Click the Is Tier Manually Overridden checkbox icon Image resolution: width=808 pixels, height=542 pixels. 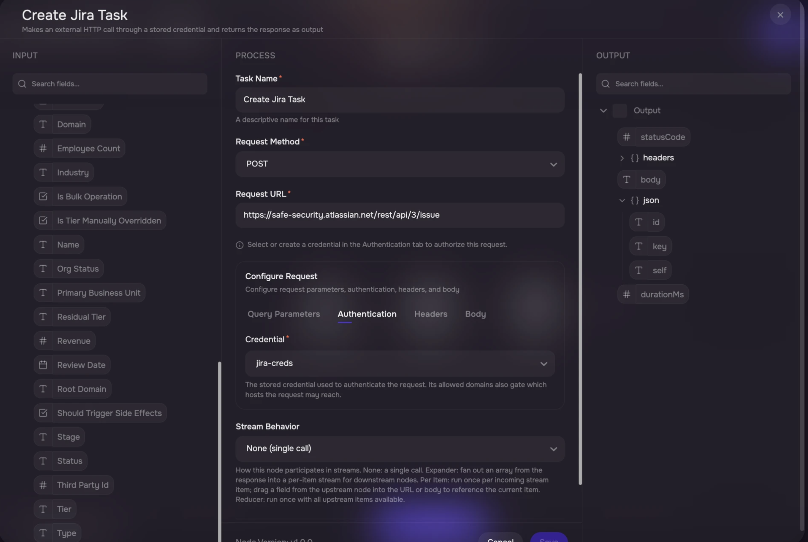[x=43, y=221]
